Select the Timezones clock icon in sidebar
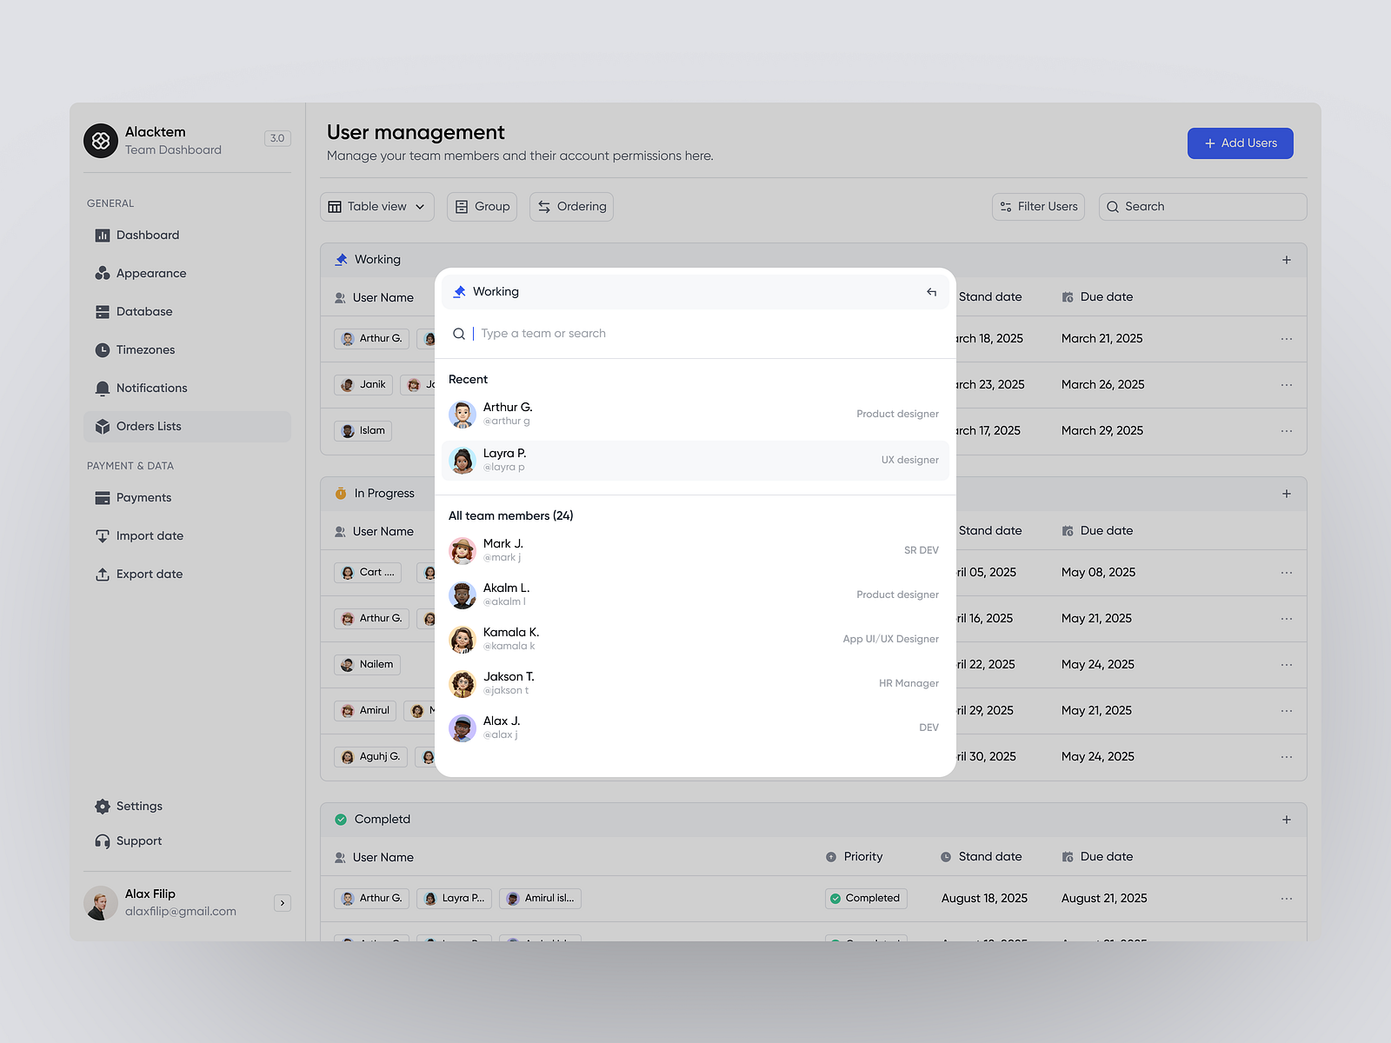The width and height of the screenshot is (1391, 1043). [103, 349]
